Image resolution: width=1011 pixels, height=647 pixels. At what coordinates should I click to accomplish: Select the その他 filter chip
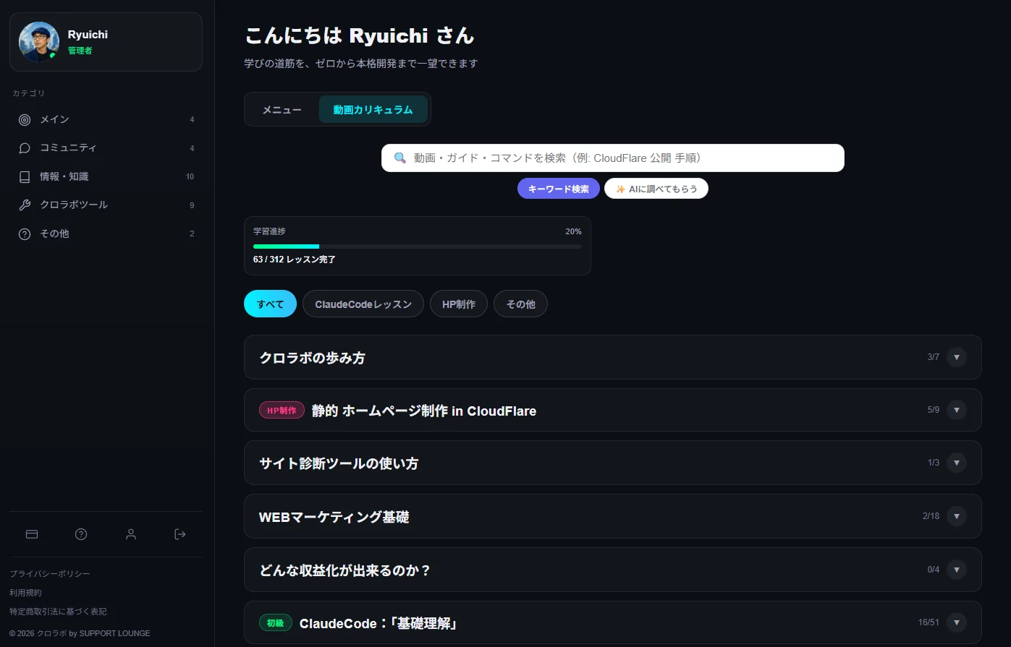tap(520, 304)
